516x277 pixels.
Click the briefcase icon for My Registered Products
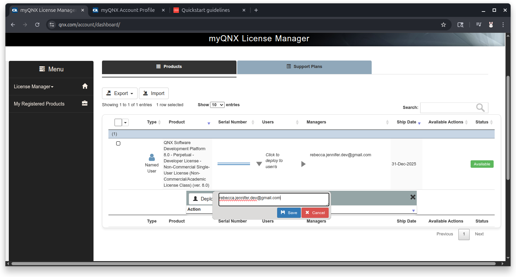pyautogui.click(x=85, y=103)
